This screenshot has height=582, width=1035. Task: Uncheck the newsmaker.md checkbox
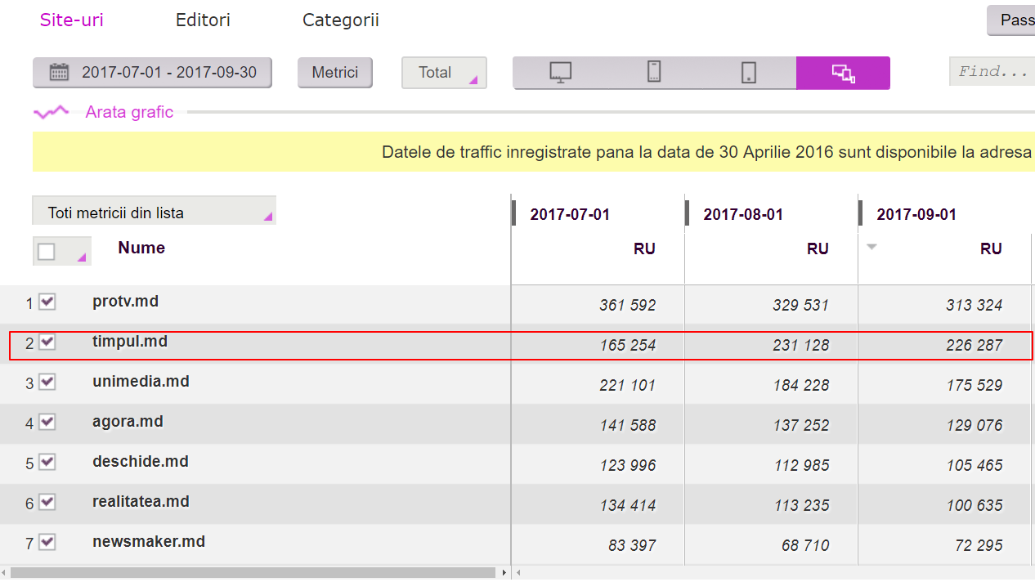(x=47, y=543)
